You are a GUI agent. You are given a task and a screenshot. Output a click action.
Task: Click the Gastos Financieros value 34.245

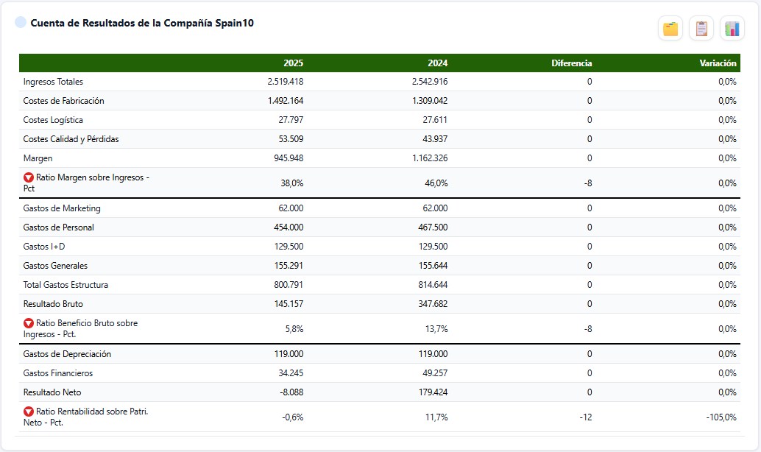[x=291, y=373]
